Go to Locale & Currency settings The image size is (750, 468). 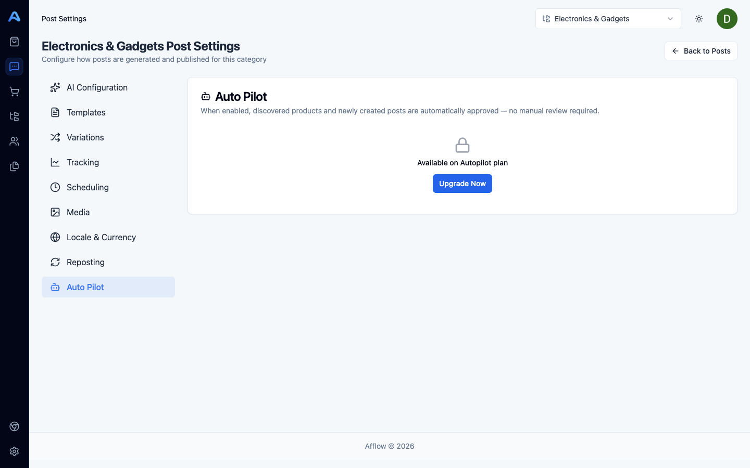[101, 237]
